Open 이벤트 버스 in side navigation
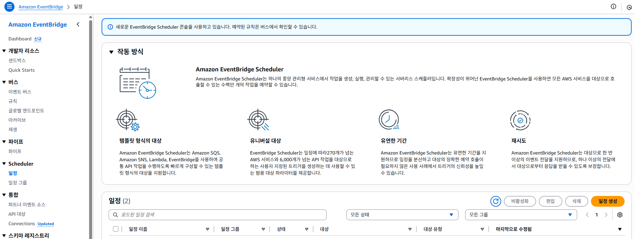 tap(20, 92)
